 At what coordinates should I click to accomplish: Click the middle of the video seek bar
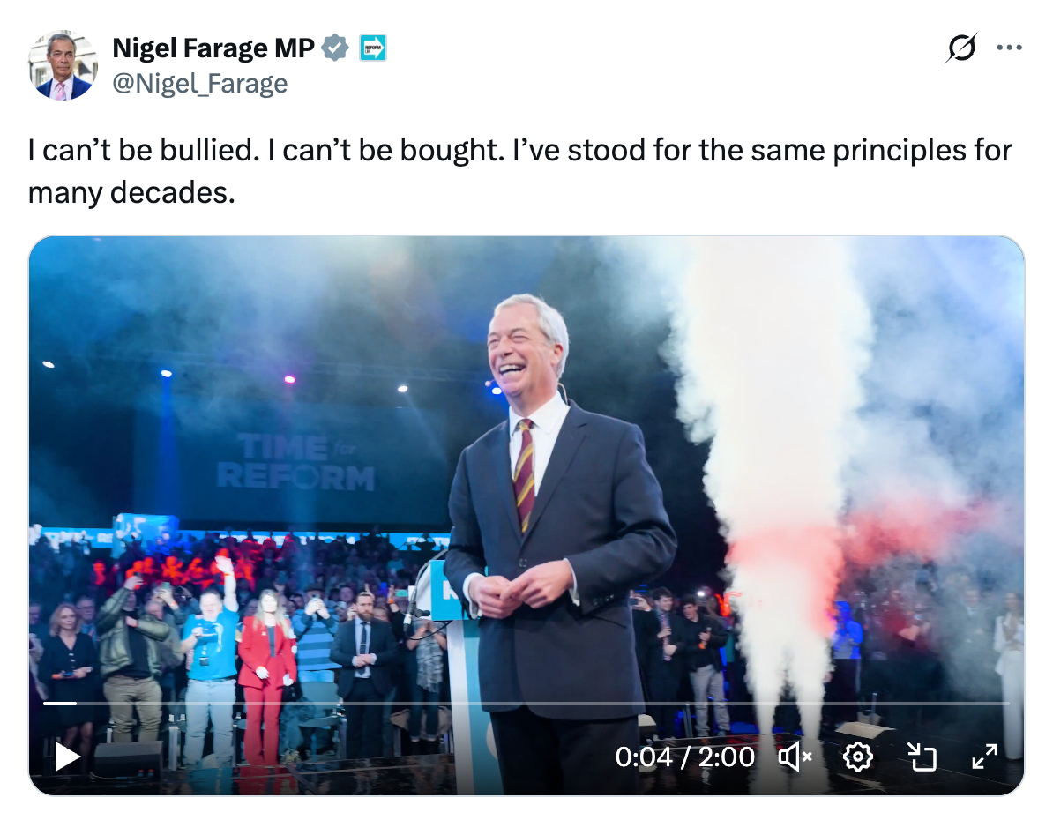(526, 704)
